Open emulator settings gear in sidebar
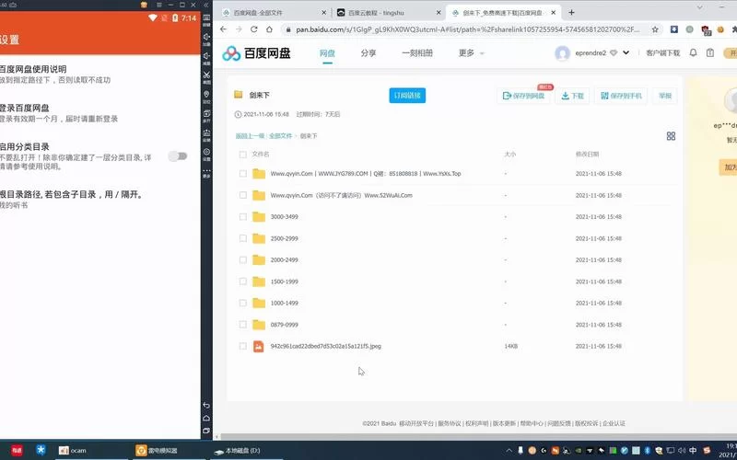 [206, 154]
